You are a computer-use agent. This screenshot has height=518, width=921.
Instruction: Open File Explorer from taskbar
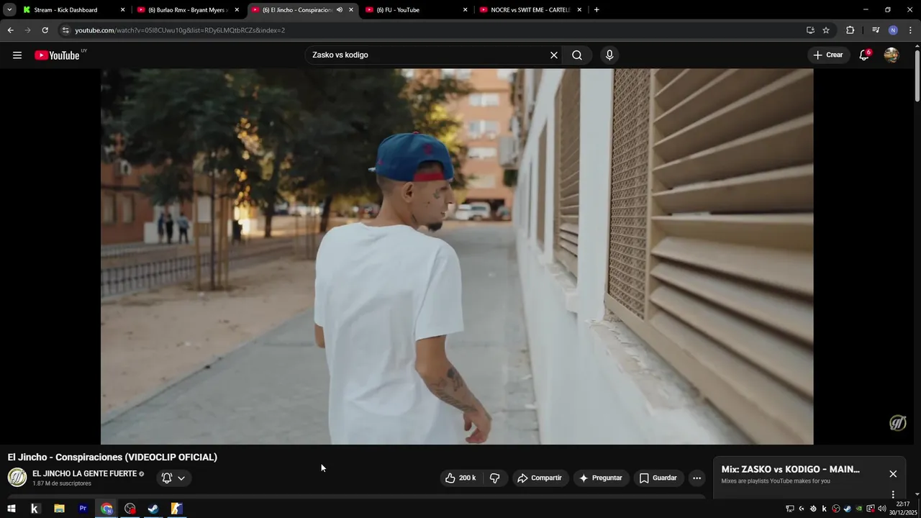coord(59,509)
